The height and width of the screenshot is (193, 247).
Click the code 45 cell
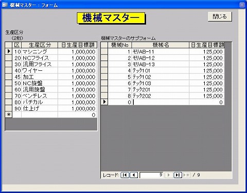[x=16, y=77]
